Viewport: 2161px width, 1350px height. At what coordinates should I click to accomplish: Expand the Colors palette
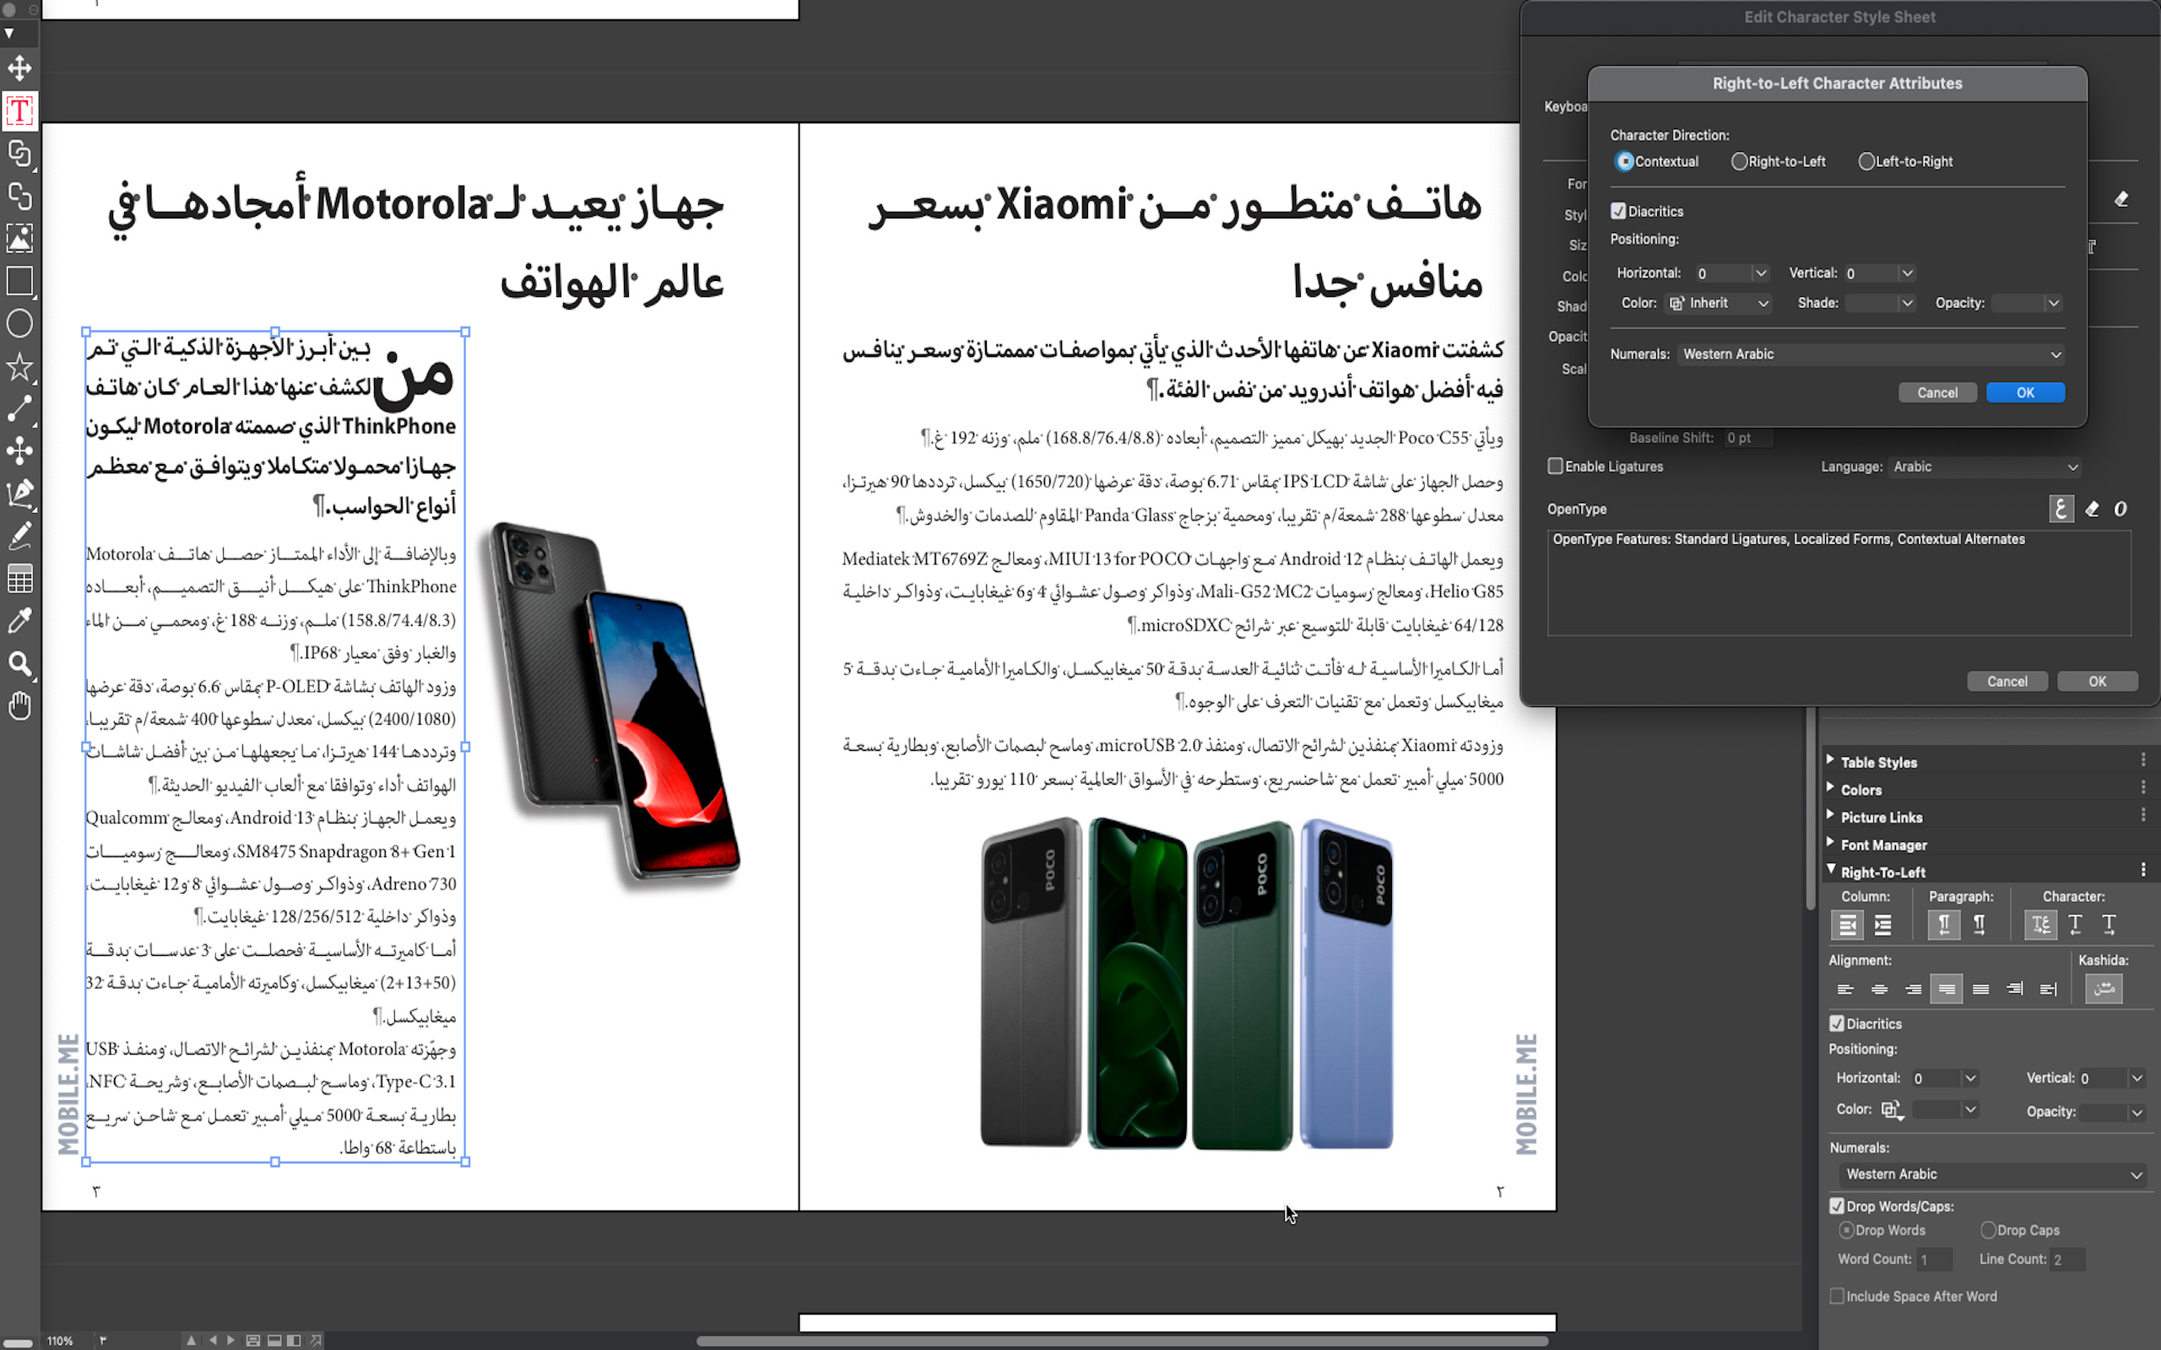(x=1831, y=788)
